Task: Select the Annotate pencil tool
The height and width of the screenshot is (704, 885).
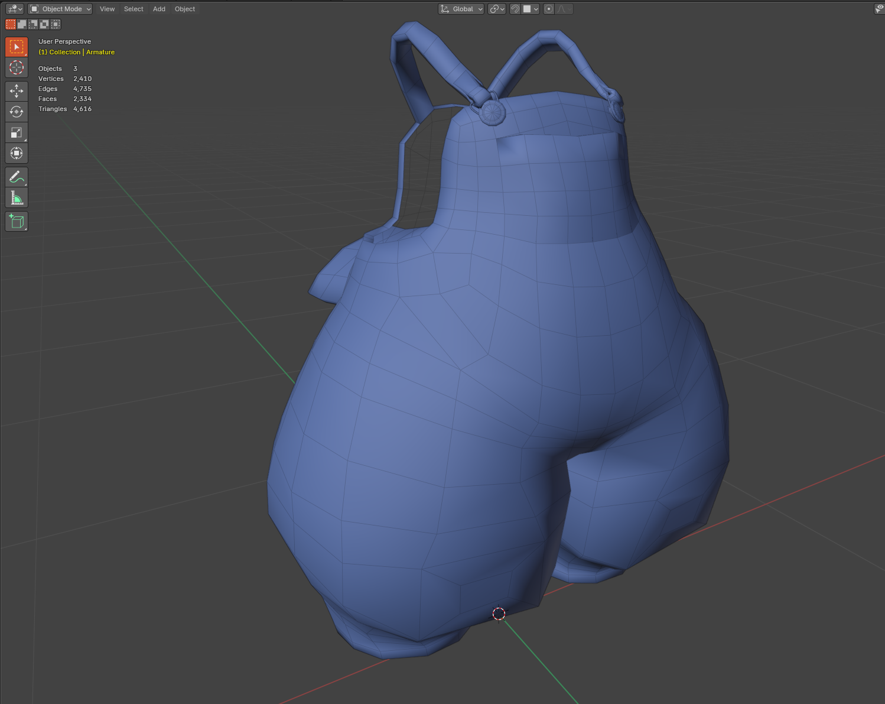Action: click(17, 177)
